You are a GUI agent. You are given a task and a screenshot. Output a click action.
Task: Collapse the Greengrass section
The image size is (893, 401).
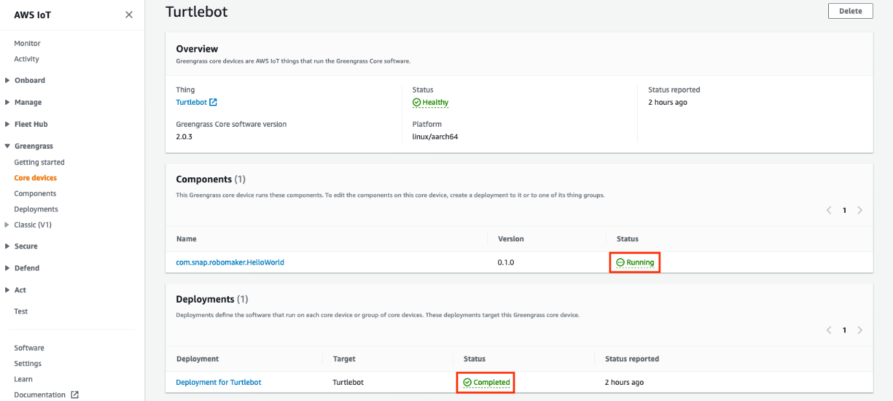[7, 146]
